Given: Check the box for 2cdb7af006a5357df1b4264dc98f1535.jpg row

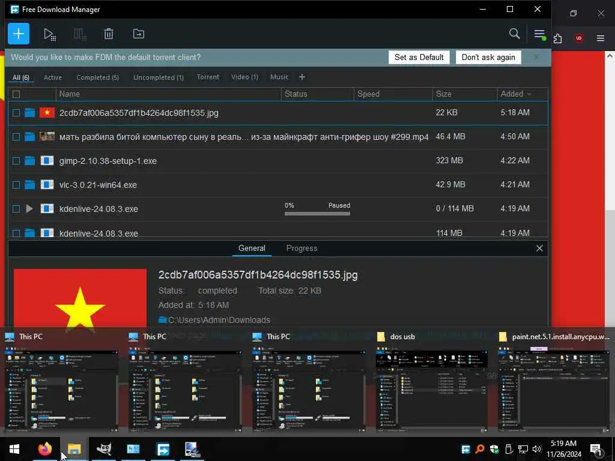Looking at the screenshot, I should click(16, 113).
